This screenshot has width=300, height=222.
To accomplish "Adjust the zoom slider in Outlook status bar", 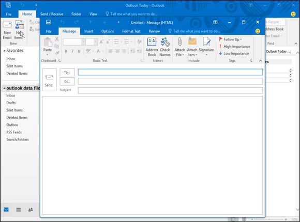I will (x=269, y=219).
